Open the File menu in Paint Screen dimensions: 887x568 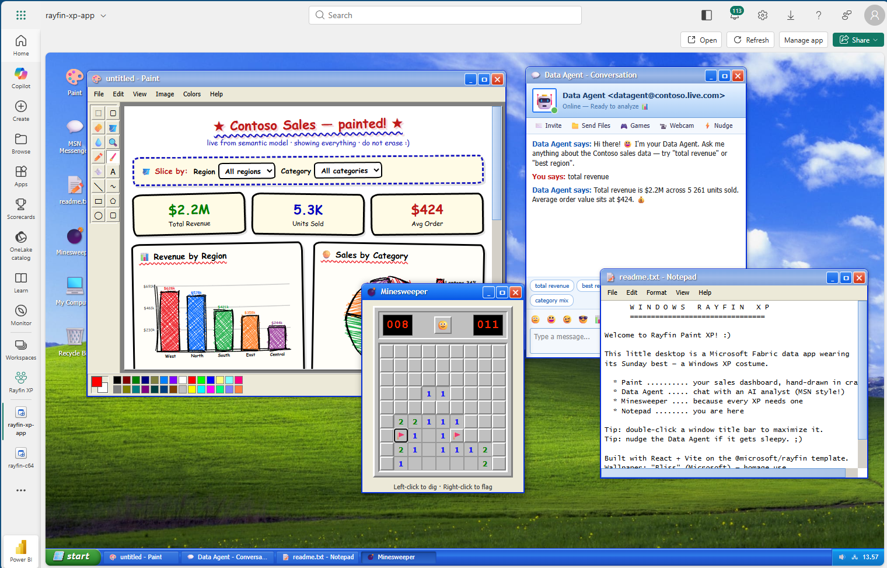click(x=99, y=94)
